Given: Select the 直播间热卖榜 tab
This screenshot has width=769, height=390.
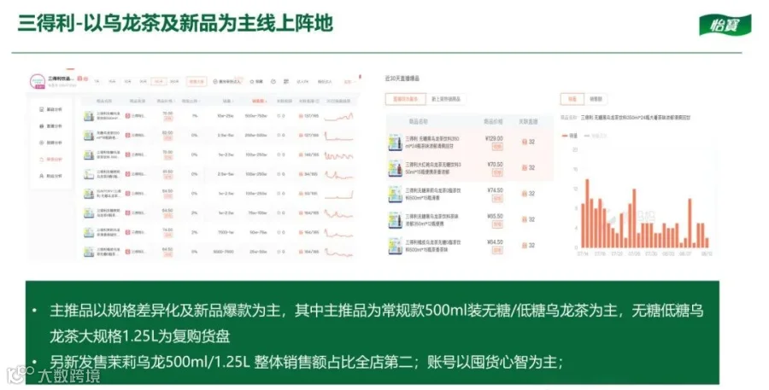Looking at the screenshot, I should coord(406,99).
